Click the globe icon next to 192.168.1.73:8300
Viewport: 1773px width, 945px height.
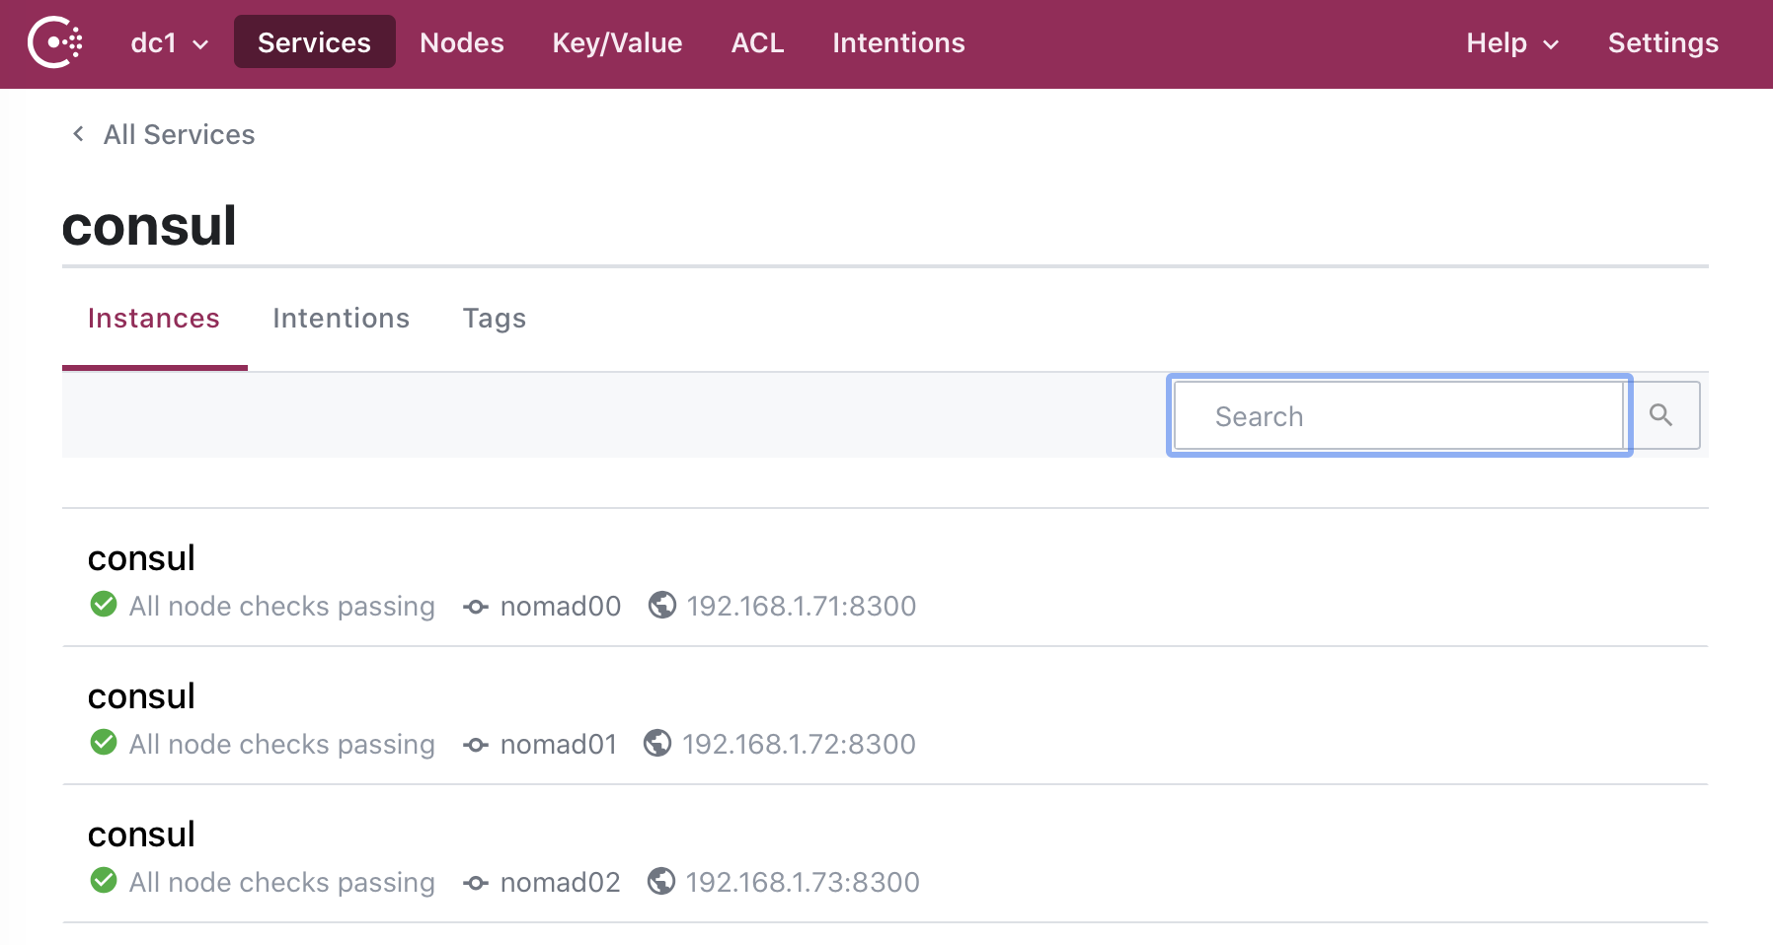[x=661, y=882]
